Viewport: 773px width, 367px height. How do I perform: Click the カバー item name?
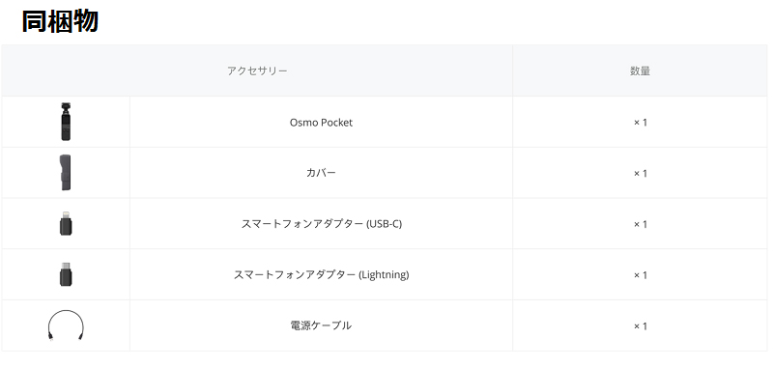click(321, 173)
